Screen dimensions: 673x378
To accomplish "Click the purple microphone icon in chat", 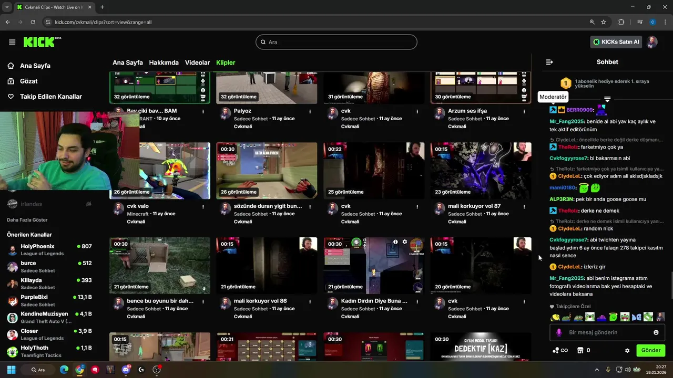I will click(x=559, y=332).
